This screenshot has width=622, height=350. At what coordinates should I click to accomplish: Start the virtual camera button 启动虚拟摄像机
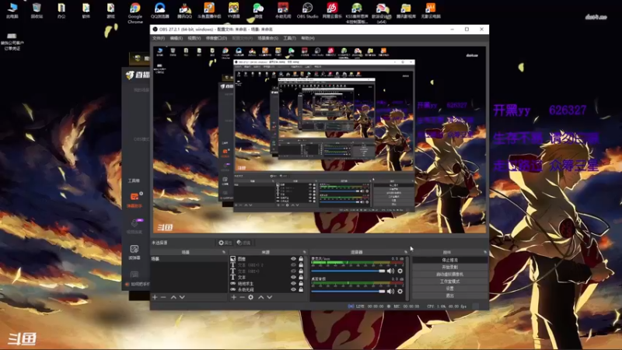click(449, 275)
